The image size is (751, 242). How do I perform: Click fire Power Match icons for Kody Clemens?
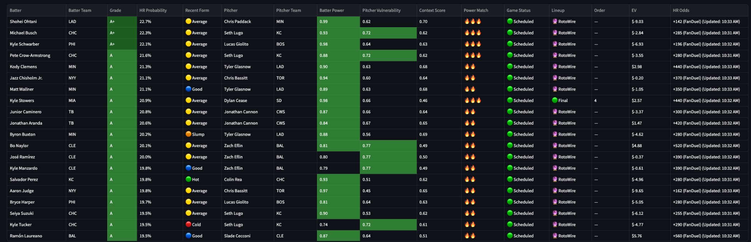click(470, 67)
